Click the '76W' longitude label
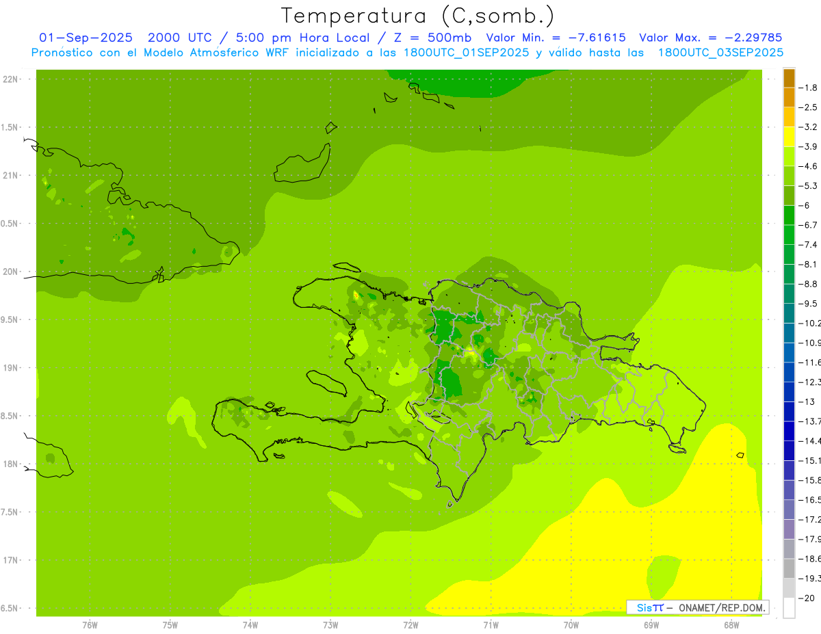This screenshot has height=634, width=821. 90,625
